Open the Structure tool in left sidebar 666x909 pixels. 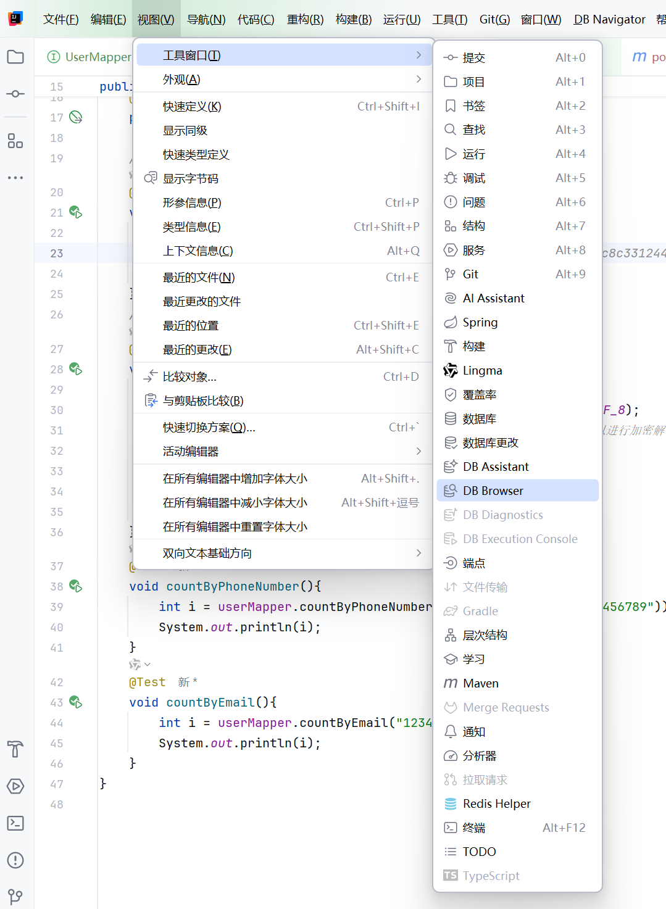15,141
